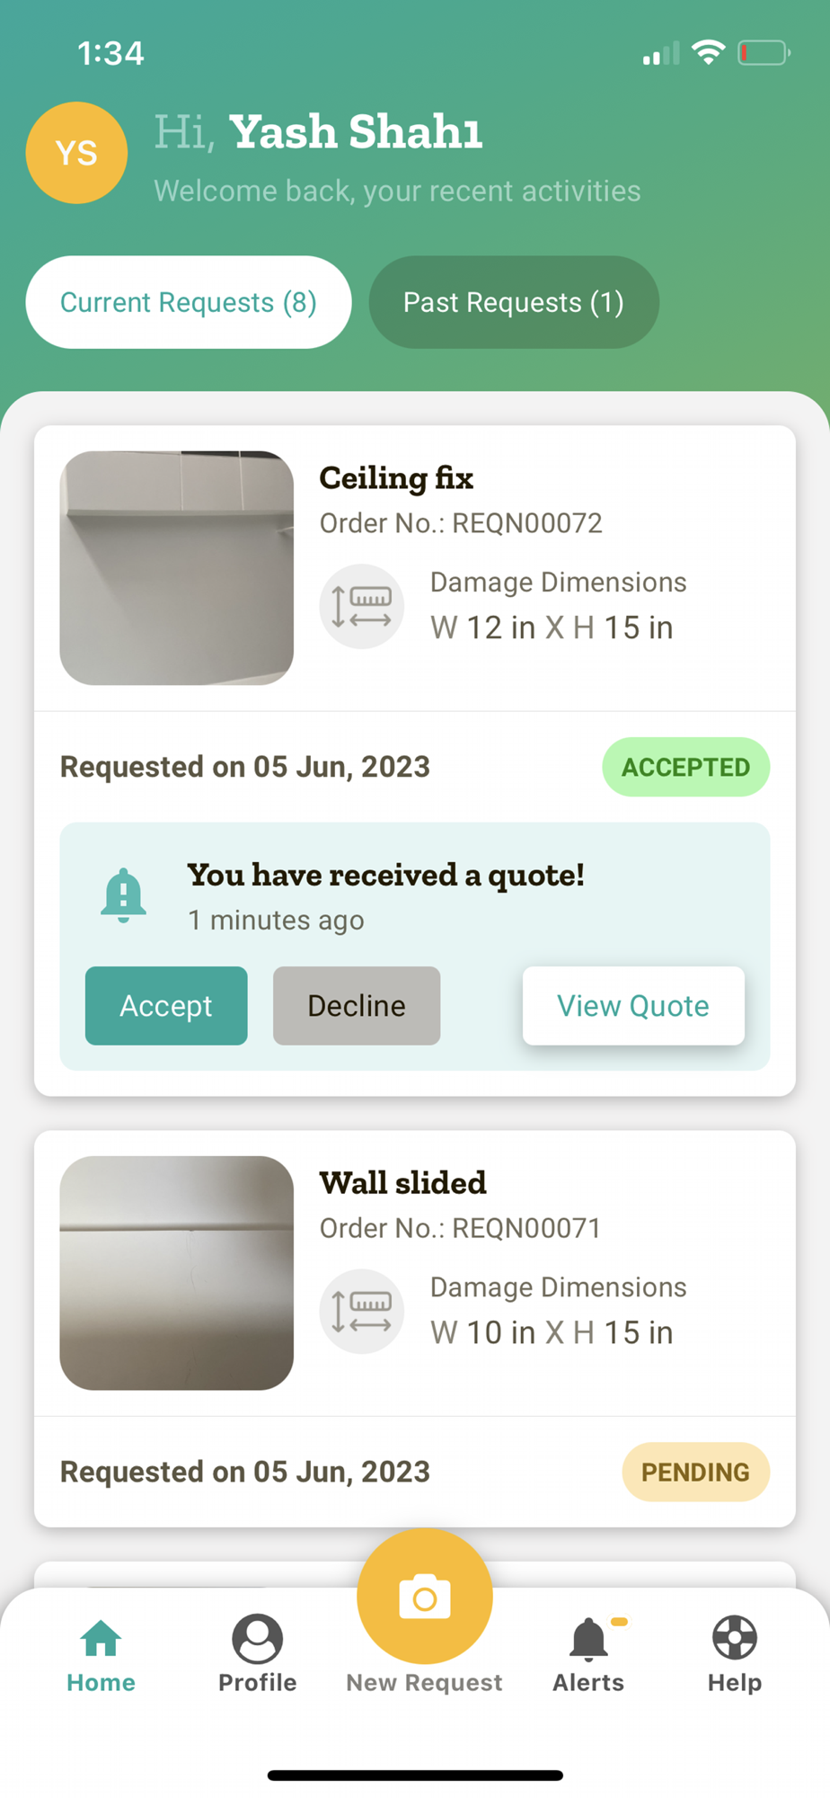Open the Help lifebuoy icon
Image resolution: width=830 pixels, height=1798 pixels.
(x=735, y=1638)
